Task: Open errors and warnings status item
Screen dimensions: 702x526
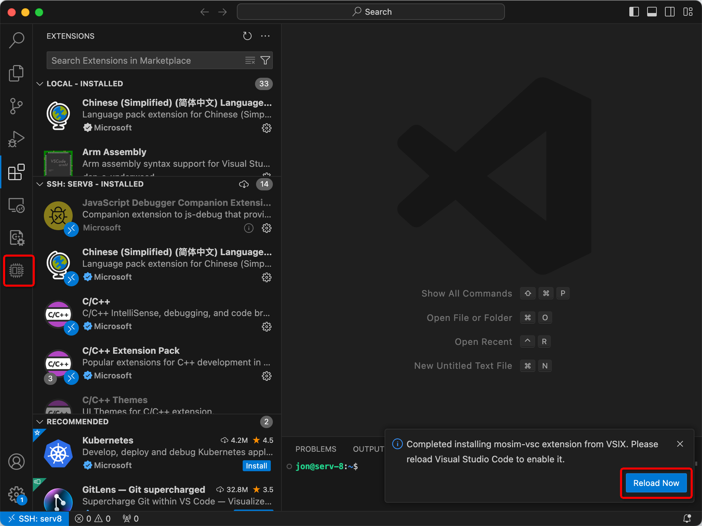Action: [93, 518]
